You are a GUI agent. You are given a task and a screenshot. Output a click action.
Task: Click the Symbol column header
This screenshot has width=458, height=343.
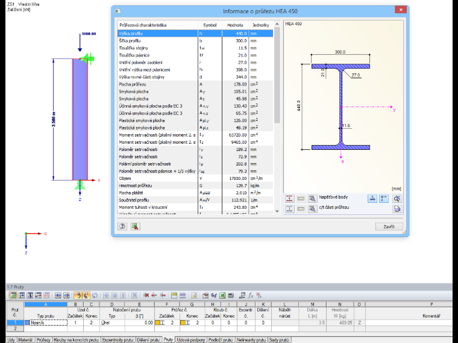click(x=210, y=25)
